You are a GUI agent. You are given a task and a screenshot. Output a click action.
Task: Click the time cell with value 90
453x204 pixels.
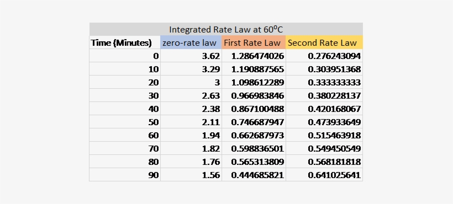(125, 175)
